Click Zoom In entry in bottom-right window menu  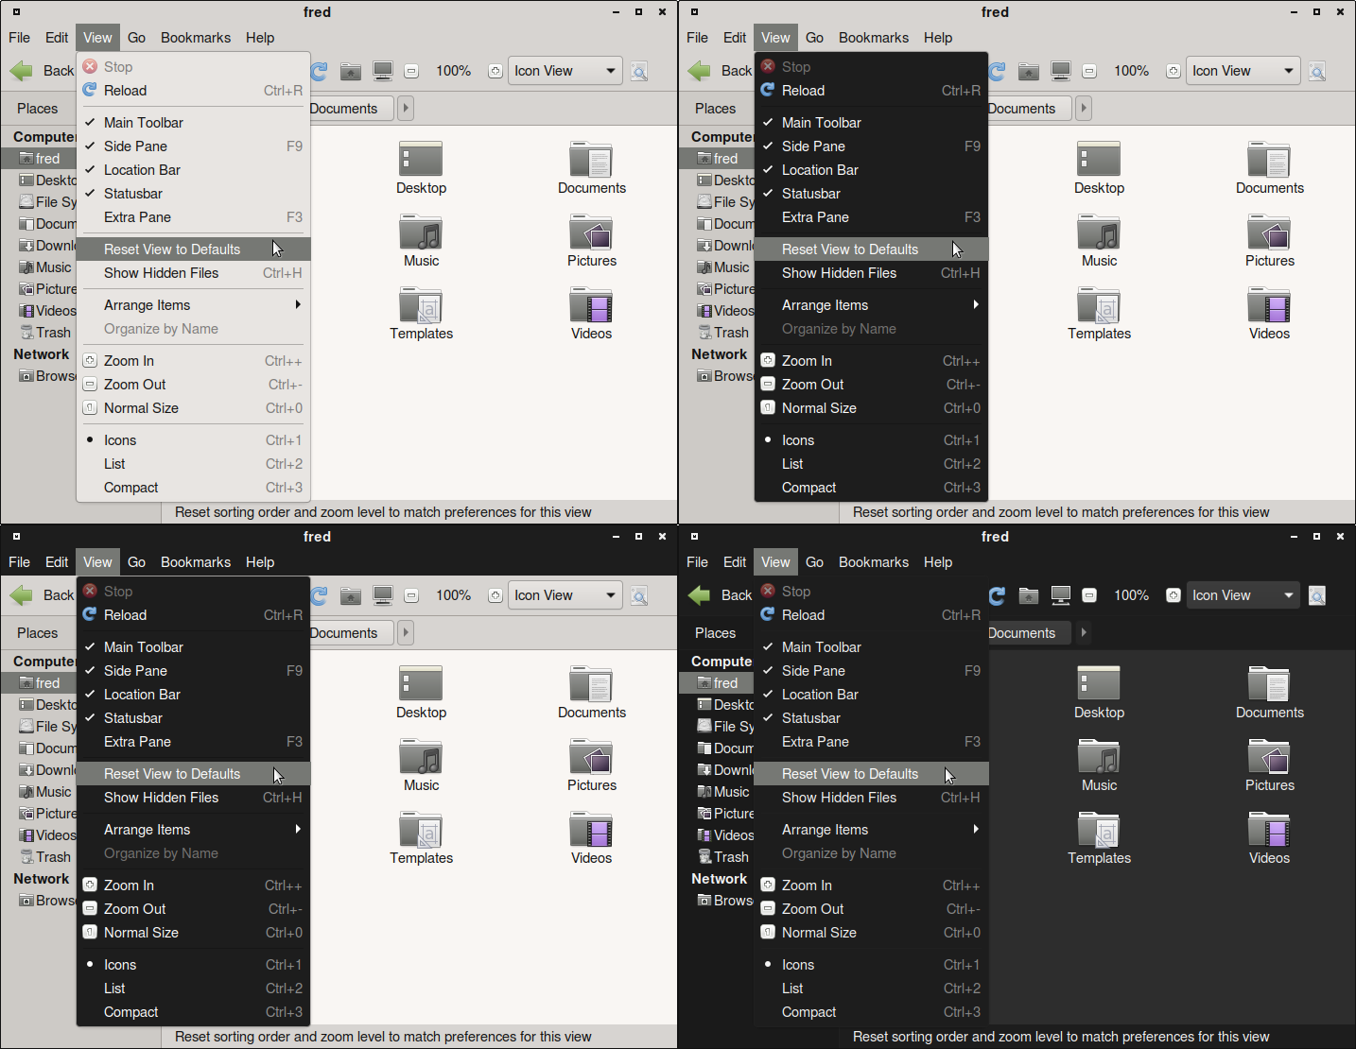coord(871,886)
